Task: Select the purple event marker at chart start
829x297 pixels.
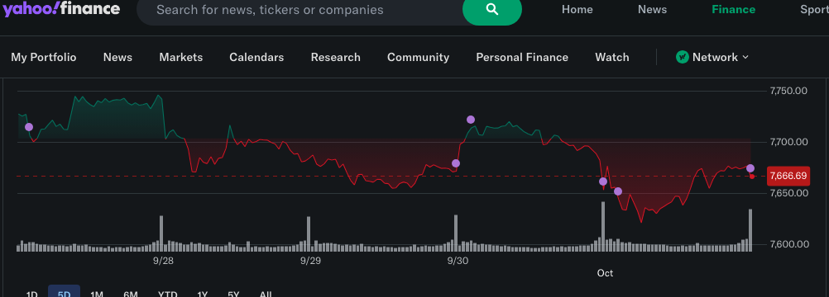Action: tap(29, 127)
